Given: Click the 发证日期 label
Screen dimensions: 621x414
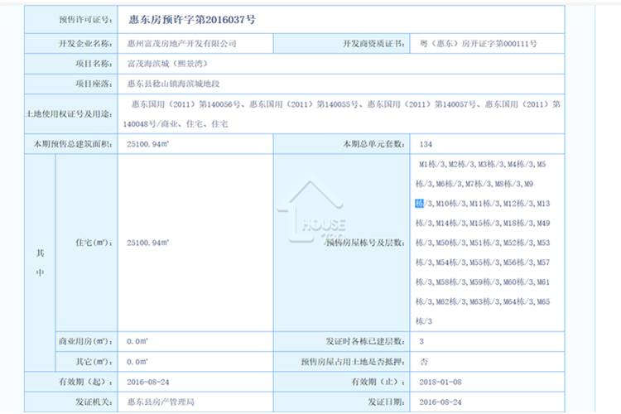Looking at the screenshot, I should click(387, 402).
